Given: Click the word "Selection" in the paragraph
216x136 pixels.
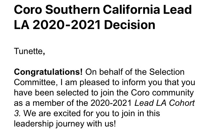Looking at the screenshot, I should coord(167,72).
